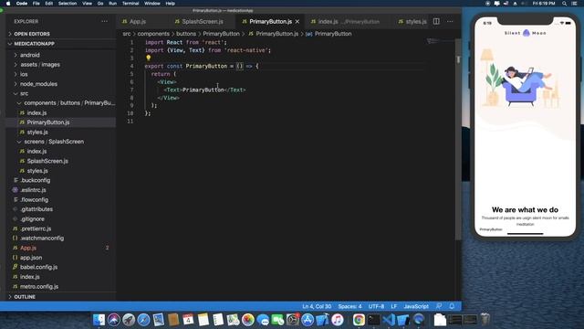
Task: Open SplashScreen.js in file explorer
Action: [61, 161]
